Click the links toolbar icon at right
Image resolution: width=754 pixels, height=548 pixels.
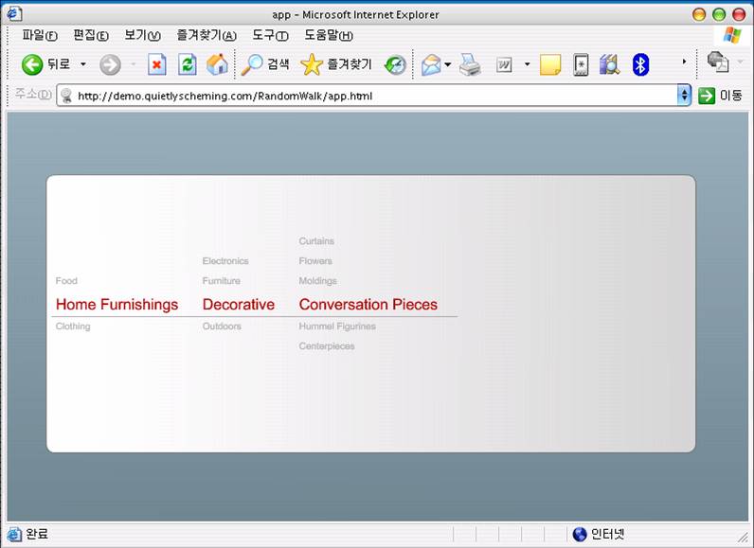(x=717, y=62)
